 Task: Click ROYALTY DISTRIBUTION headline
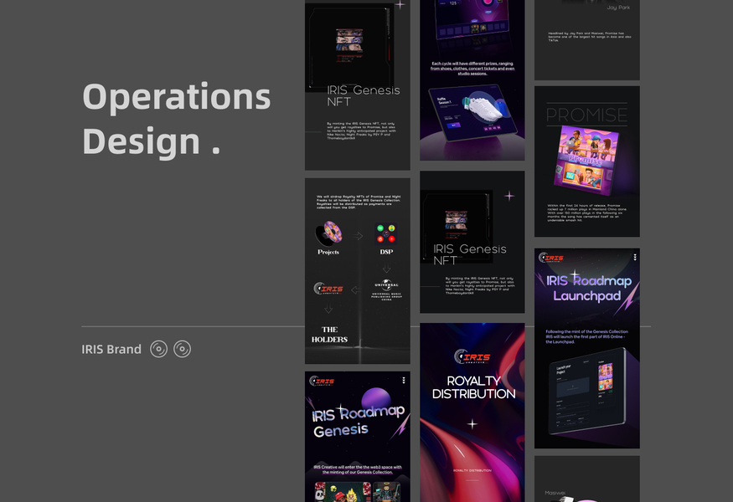[473, 387]
